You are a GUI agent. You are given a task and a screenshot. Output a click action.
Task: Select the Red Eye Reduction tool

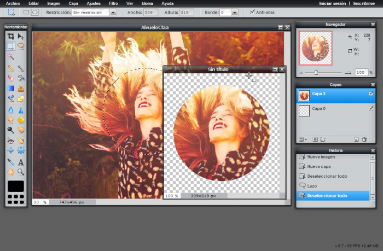point(10,141)
